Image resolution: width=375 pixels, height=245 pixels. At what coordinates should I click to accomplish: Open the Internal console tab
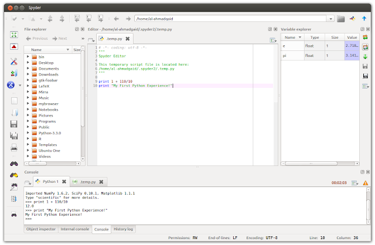pos(75,229)
